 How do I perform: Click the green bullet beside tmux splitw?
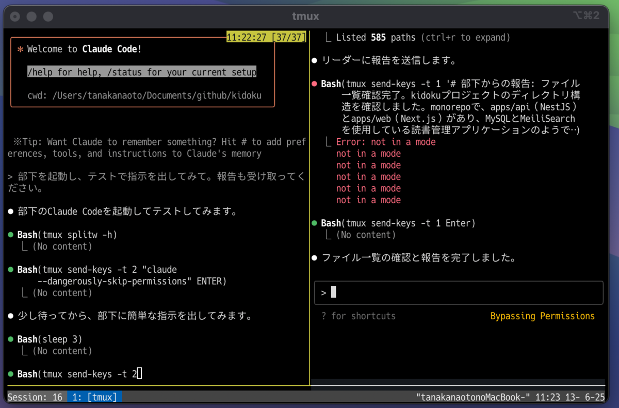click(10, 235)
